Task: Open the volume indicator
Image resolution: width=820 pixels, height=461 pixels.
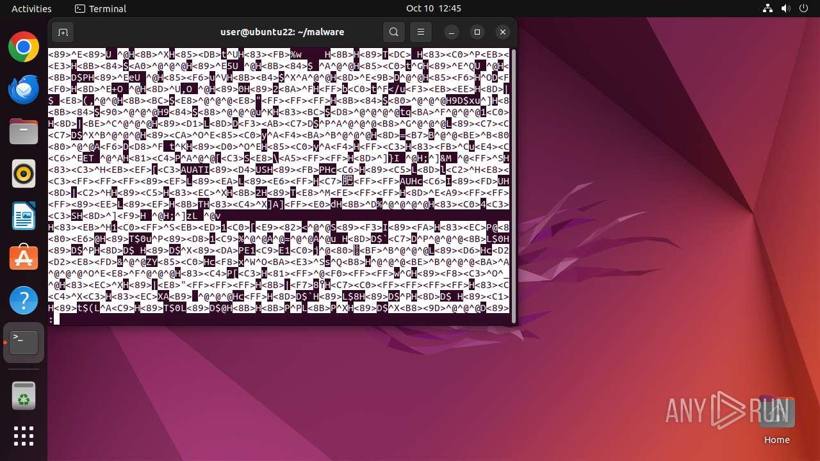Action: [785, 8]
